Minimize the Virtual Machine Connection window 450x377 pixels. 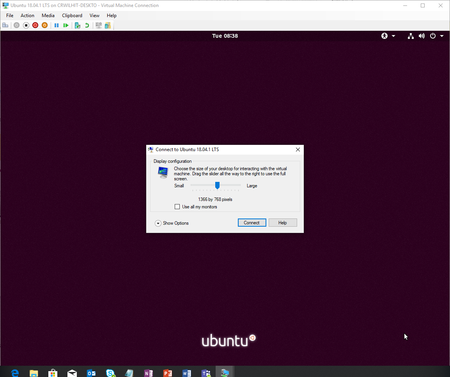pyautogui.click(x=405, y=5)
